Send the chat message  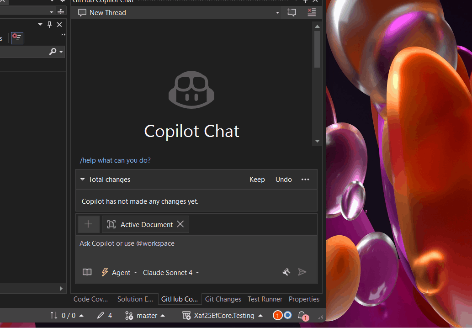point(302,272)
